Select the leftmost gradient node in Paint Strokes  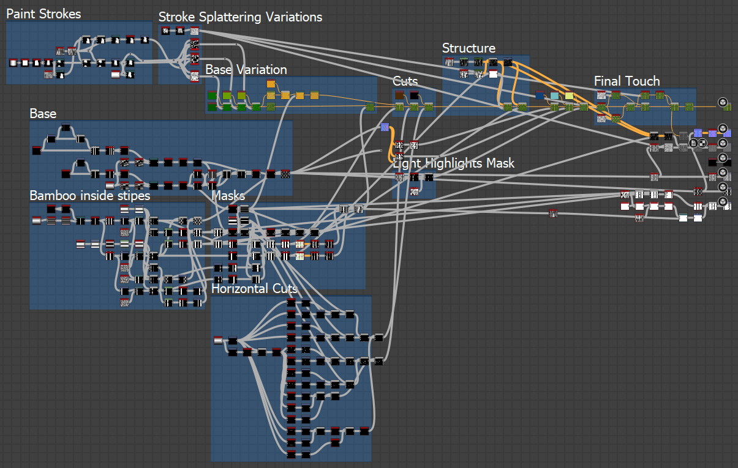tap(13, 62)
